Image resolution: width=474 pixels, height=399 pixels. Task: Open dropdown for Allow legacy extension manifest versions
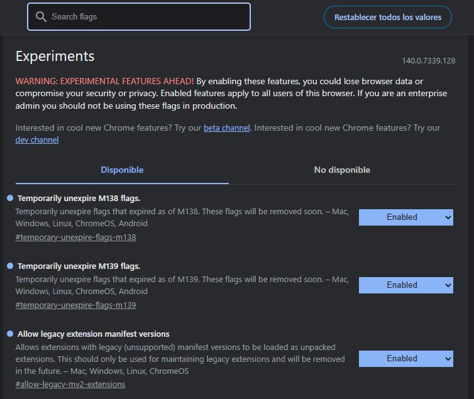pos(405,359)
